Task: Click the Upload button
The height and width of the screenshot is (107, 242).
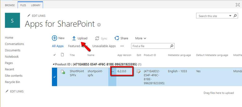Action: pos(80,38)
